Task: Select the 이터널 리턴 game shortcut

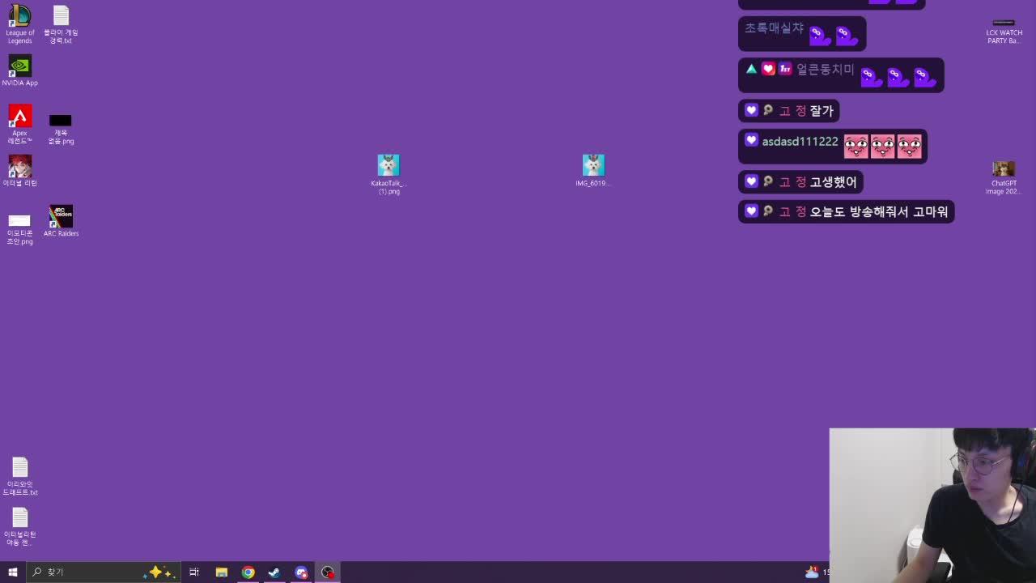Action: 20,171
